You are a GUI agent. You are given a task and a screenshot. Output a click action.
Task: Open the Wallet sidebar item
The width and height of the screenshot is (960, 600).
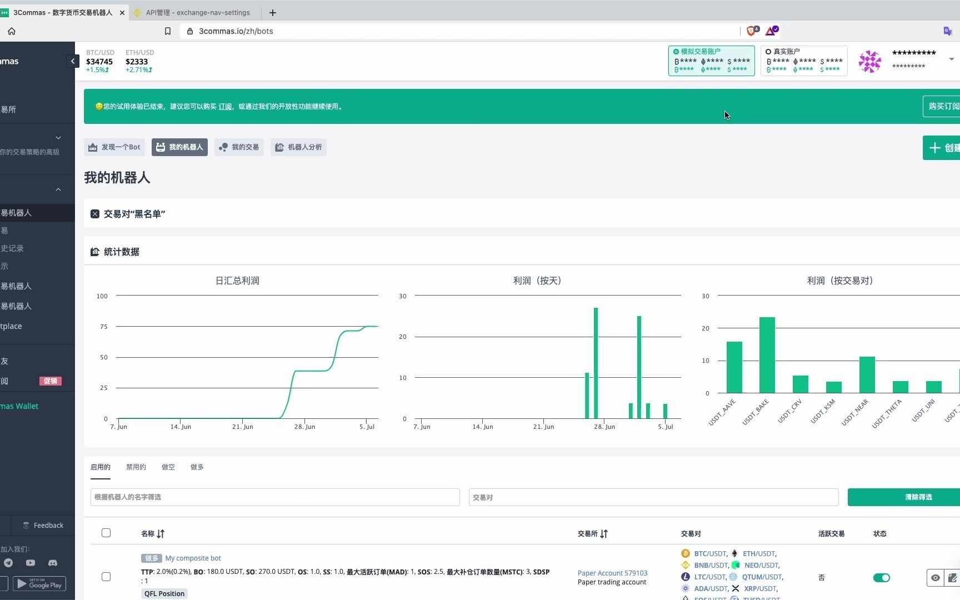click(19, 406)
